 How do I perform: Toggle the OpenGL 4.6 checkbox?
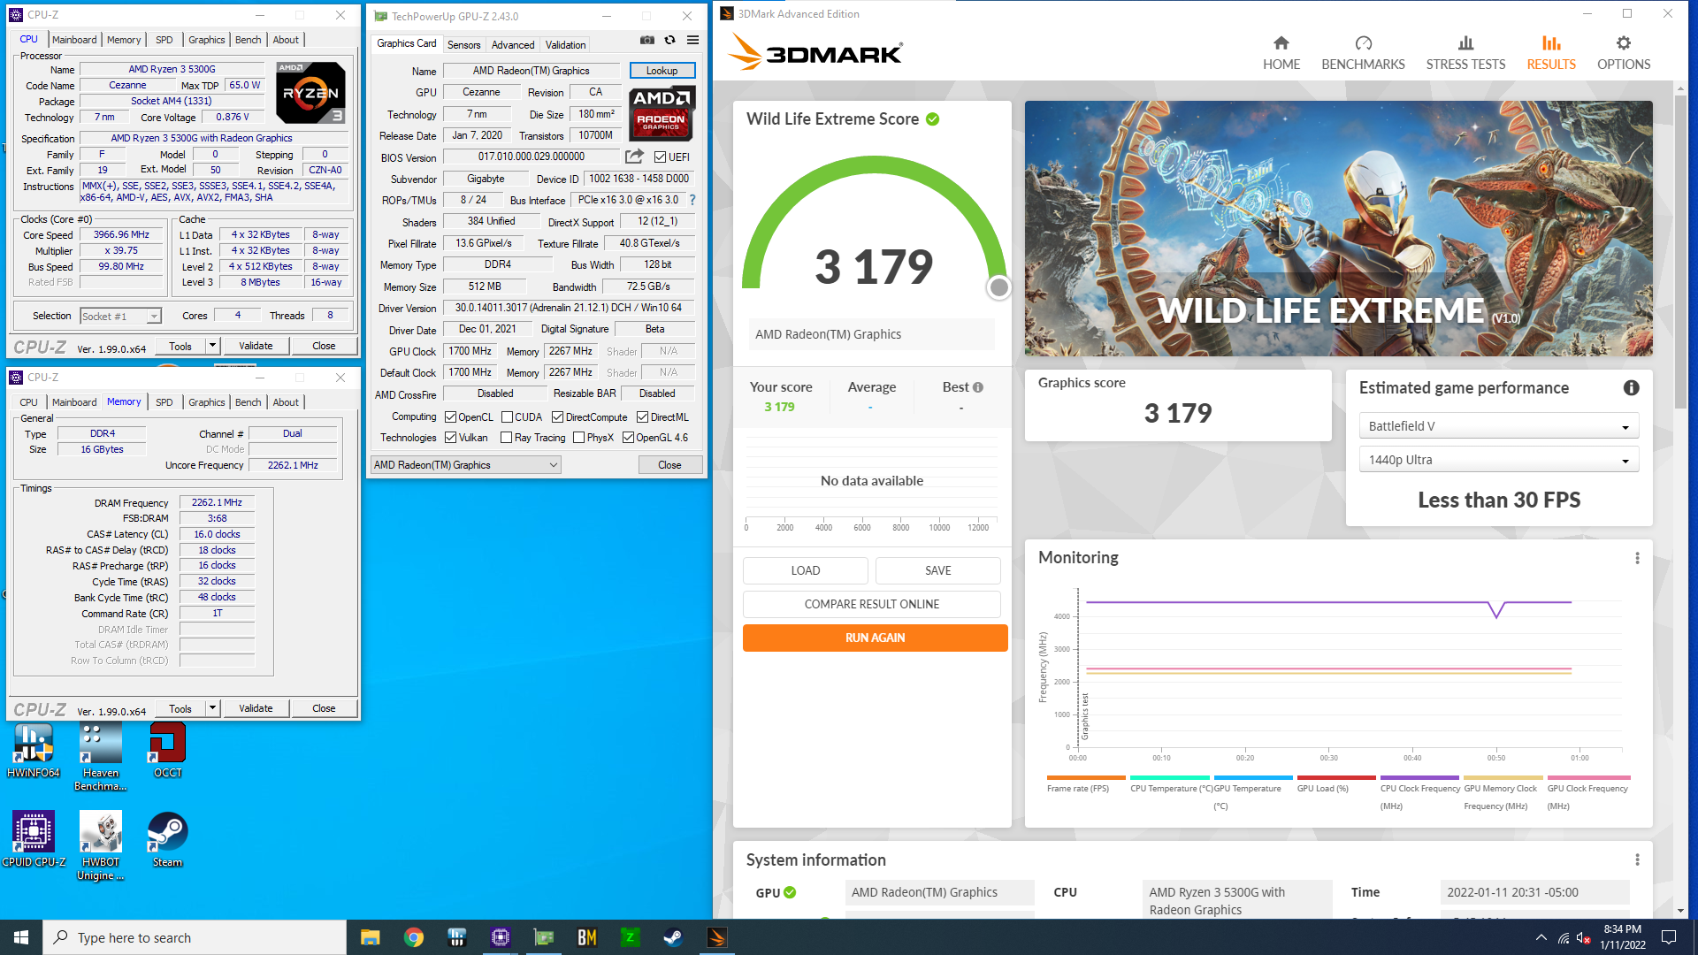coord(628,438)
